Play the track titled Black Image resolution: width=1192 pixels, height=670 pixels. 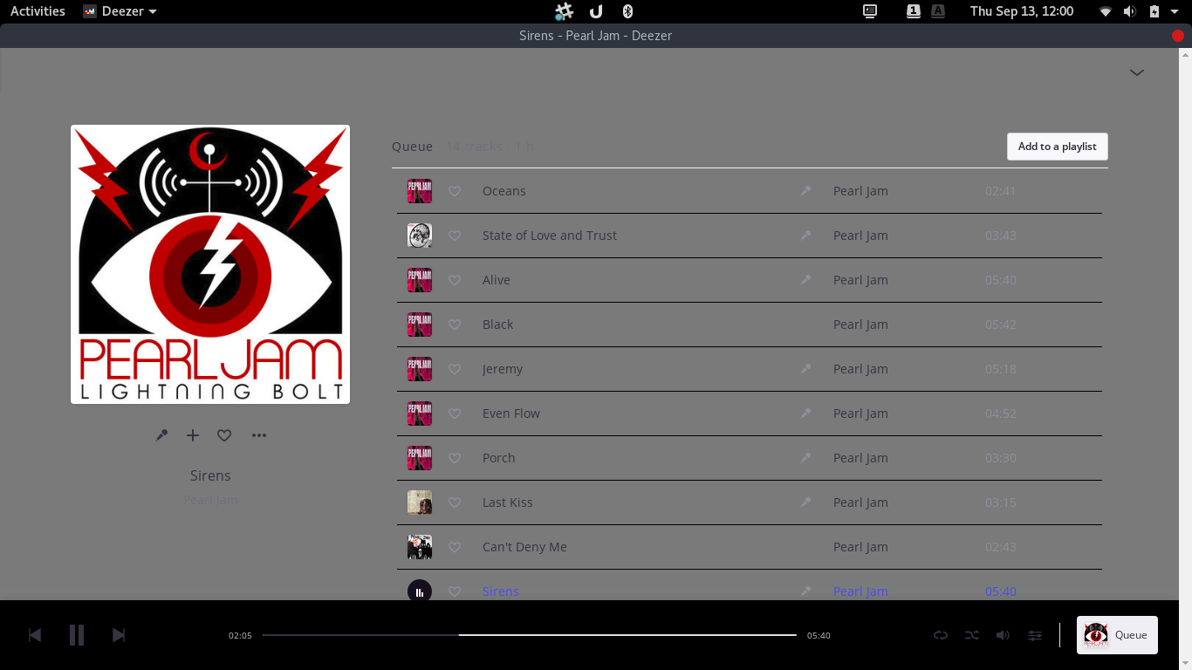pyautogui.click(x=497, y=325)
